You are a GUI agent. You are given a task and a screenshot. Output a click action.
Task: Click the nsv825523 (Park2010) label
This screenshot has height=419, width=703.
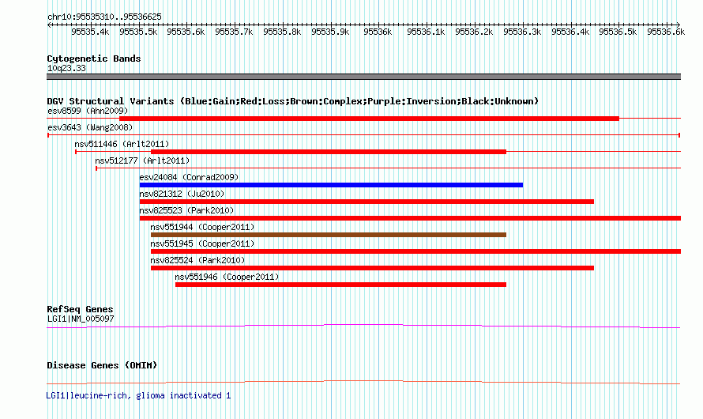coord(186,210)
